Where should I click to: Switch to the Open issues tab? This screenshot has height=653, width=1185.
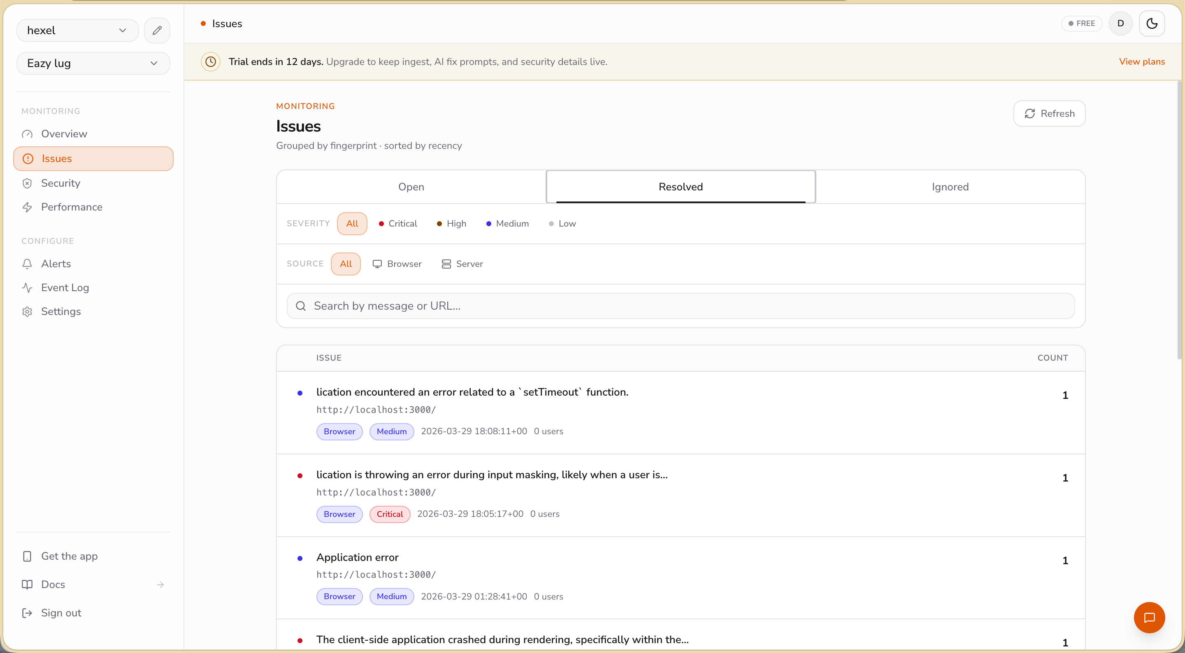coord(411,187)
